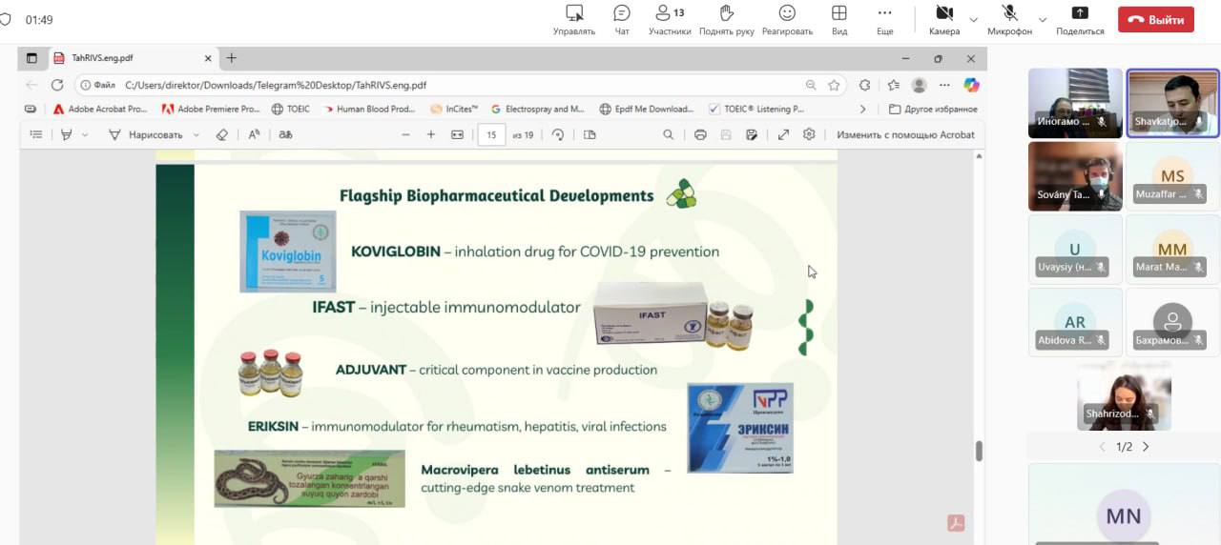1221x545 pixels.
Task: Click Изменить с помощью Acrobat
Action: tap(905, 134)
